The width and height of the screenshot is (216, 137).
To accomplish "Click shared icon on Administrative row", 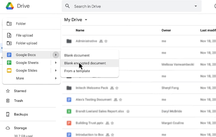I will pyautogui.click(x=101, y=41).
